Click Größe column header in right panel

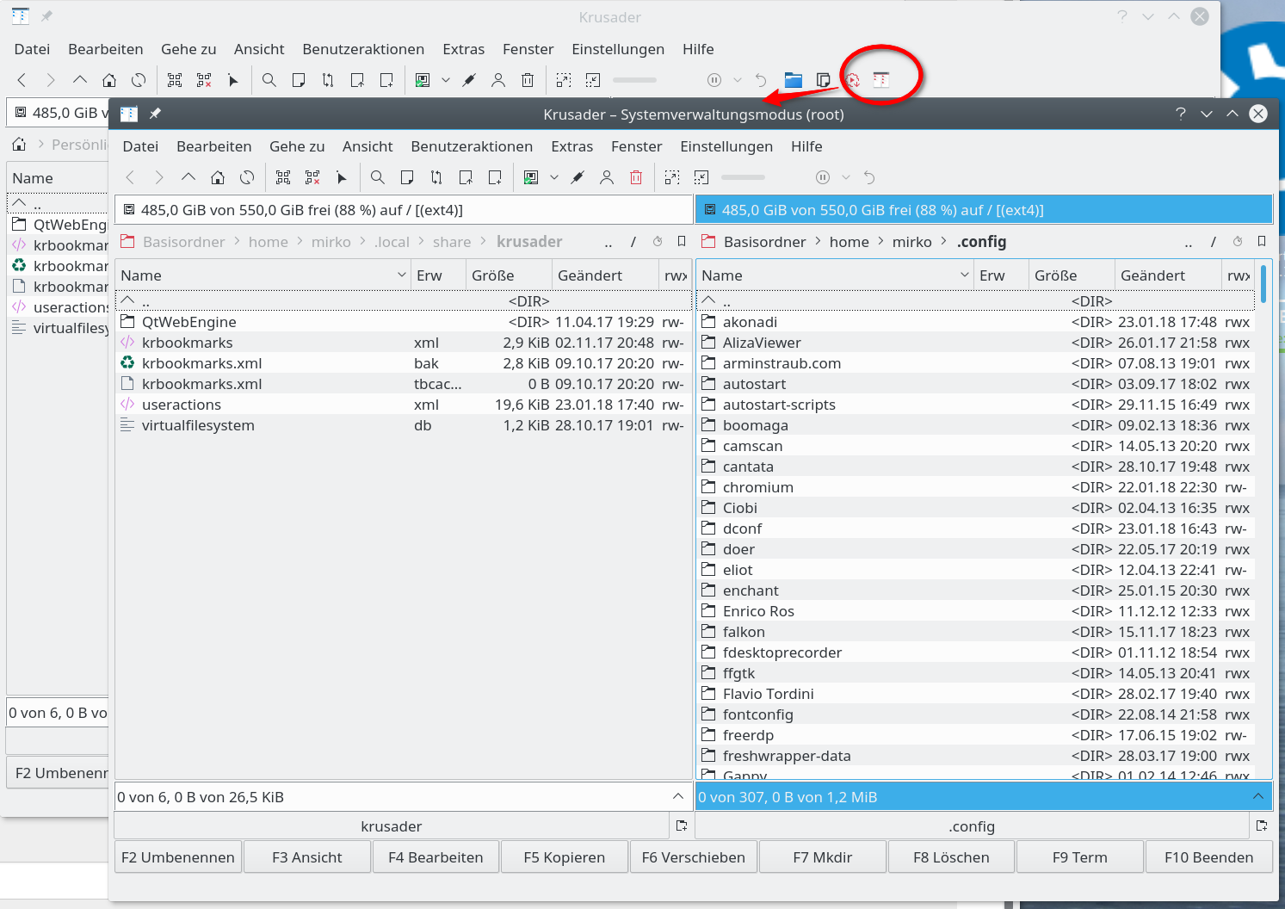tap(1071, 275)
